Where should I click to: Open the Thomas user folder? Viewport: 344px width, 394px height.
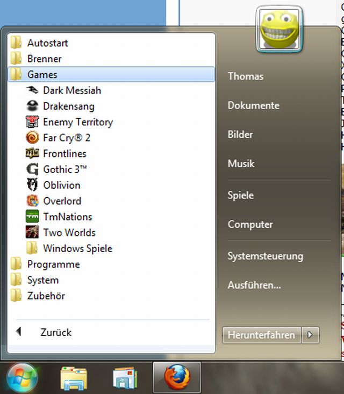246,76
